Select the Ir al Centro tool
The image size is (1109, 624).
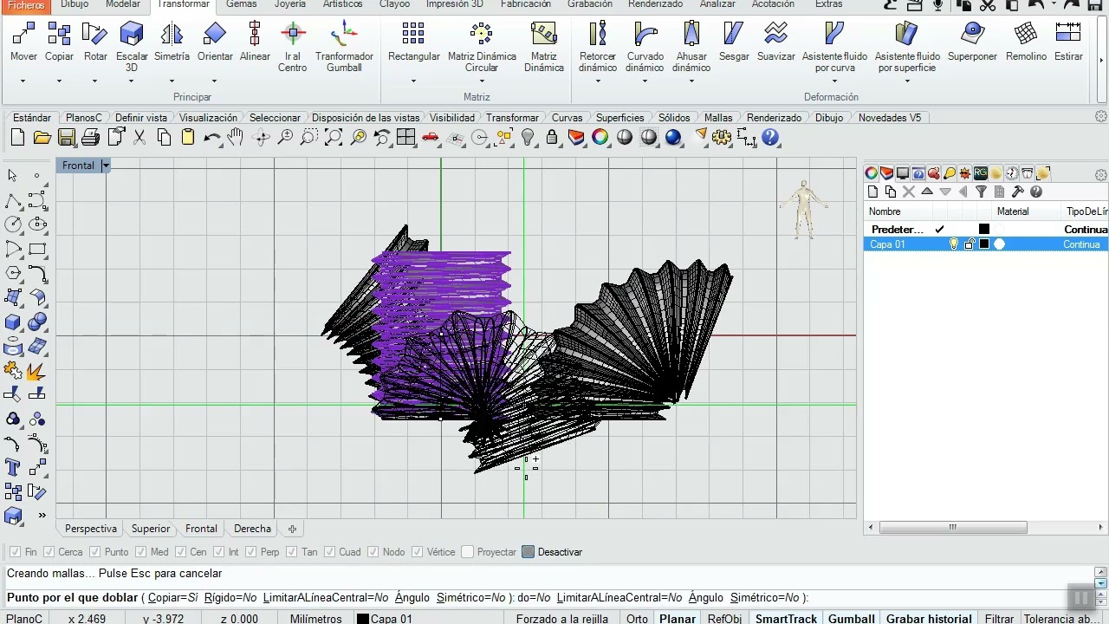[x=293, y=46]
